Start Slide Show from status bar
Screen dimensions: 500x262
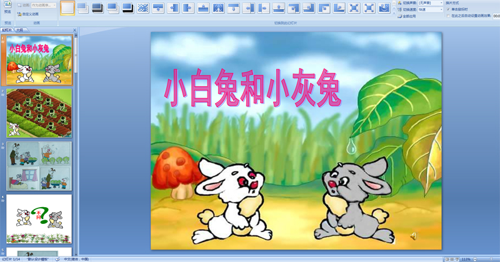[x=457, y=260]
